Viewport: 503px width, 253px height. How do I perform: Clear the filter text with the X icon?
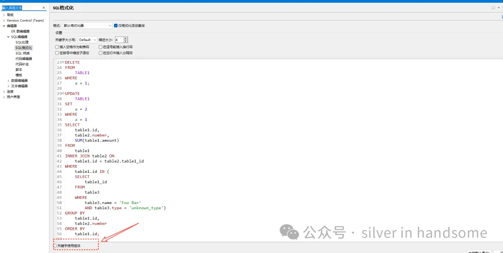click(x=44, y=8)
